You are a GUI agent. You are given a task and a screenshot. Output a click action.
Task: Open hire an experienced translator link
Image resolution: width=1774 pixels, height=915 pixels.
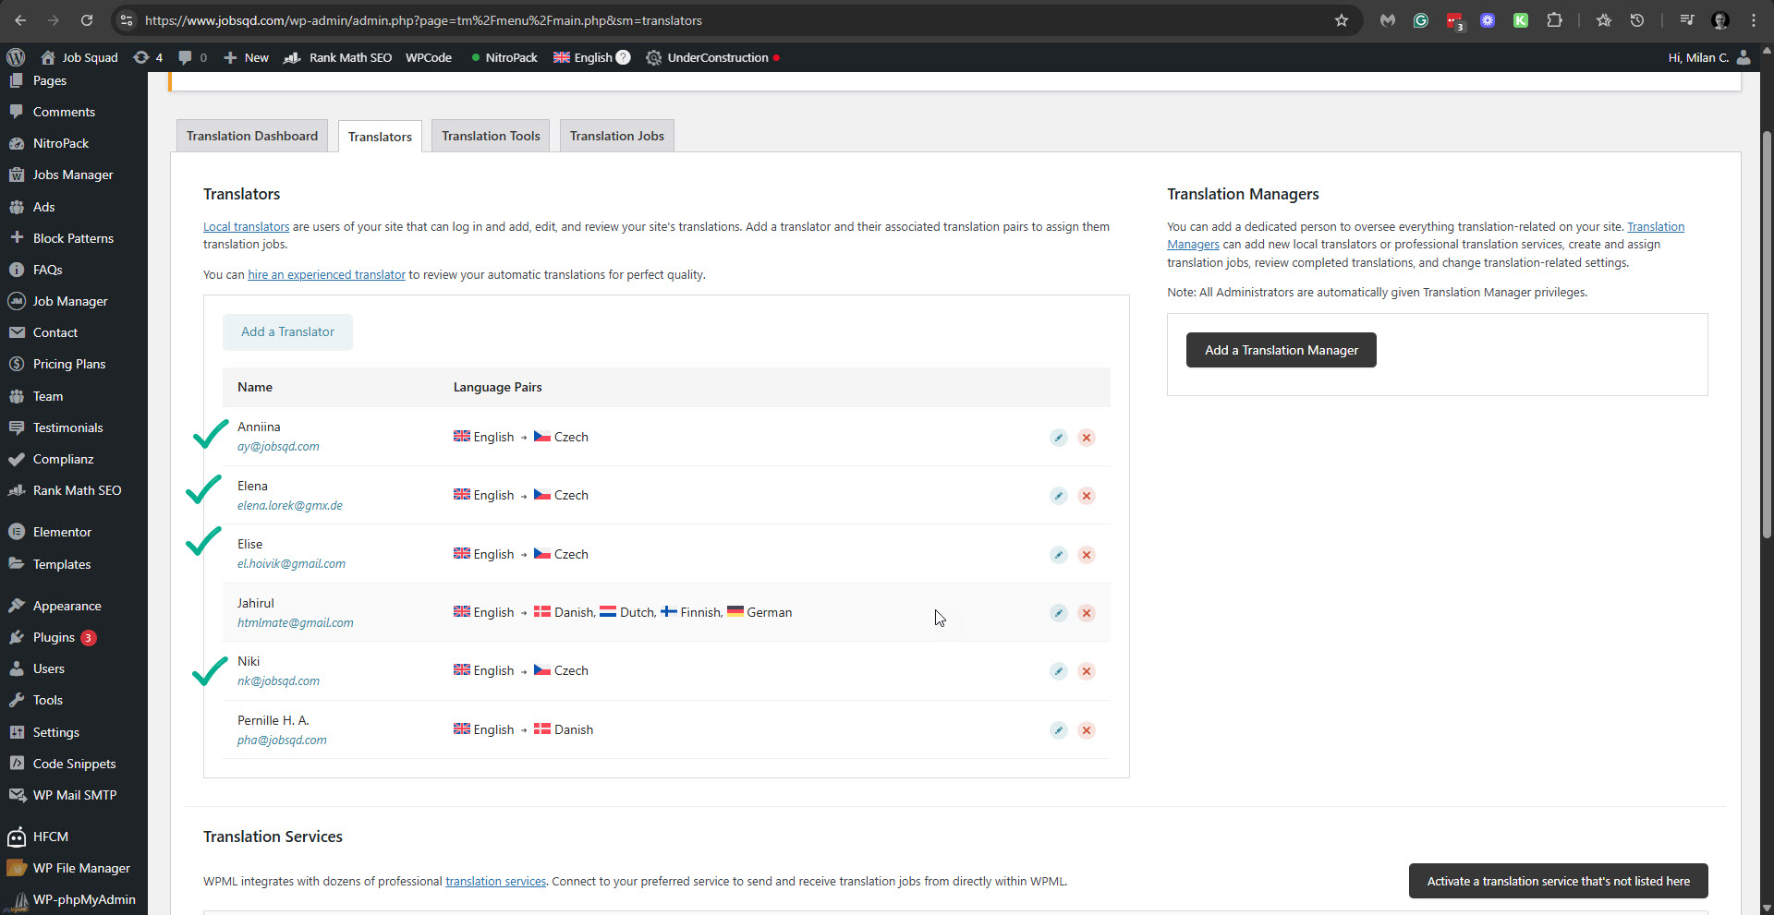click(326, 274)
